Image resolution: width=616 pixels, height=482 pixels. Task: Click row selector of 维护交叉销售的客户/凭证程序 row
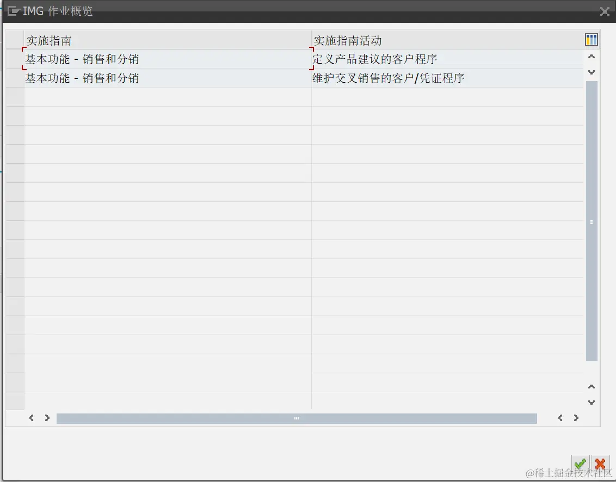click(15, 78)
